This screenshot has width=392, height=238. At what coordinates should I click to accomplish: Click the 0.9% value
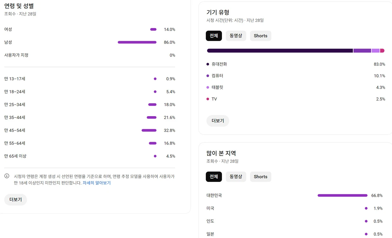(x=171, y=79)
